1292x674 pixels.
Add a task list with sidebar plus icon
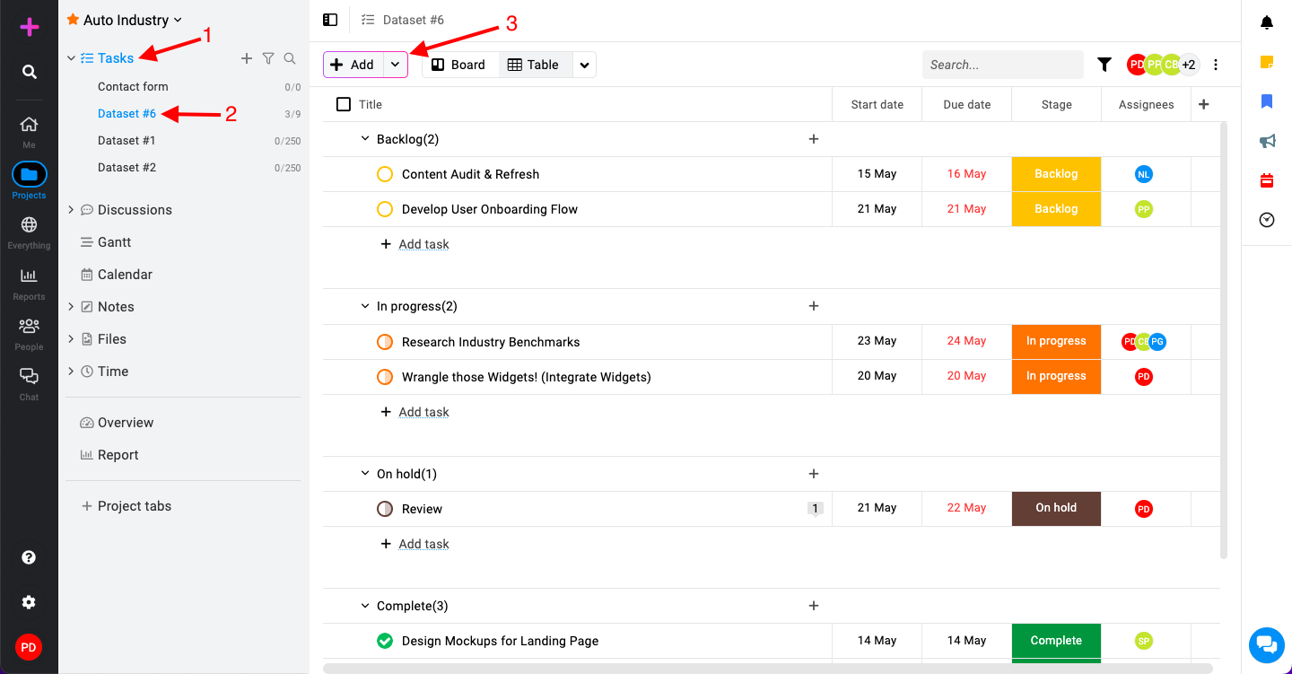(247, 58)
